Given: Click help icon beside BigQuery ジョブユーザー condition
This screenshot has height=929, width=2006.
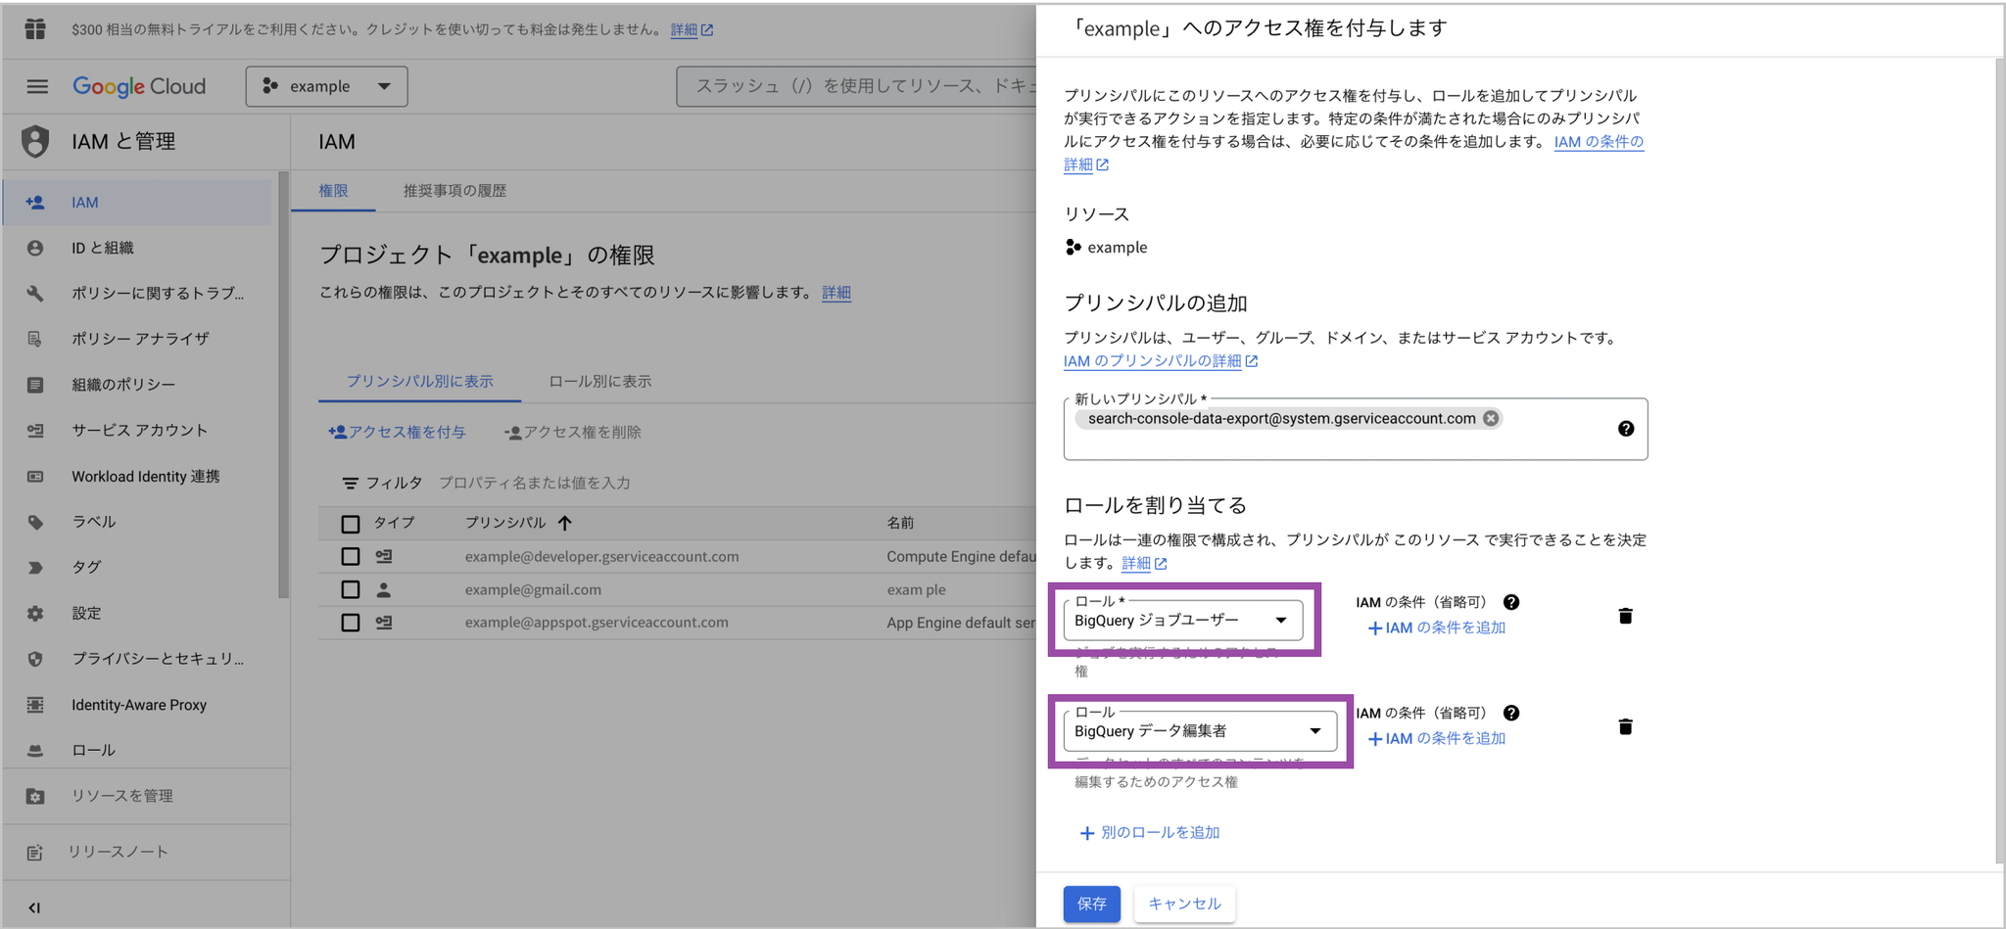Looking at the screenshot, I should click(x=1511, y=602).
